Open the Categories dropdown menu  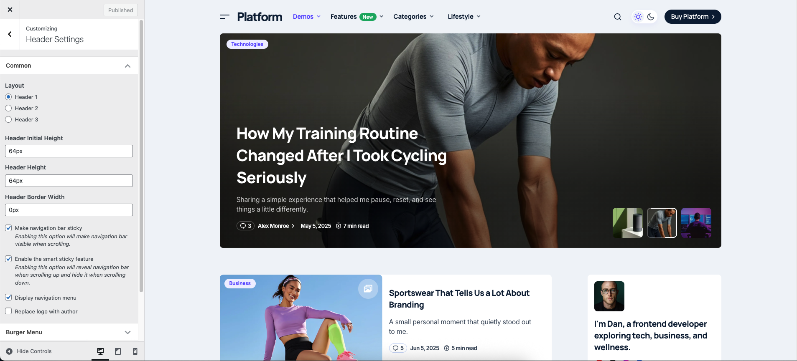(413, 17)
